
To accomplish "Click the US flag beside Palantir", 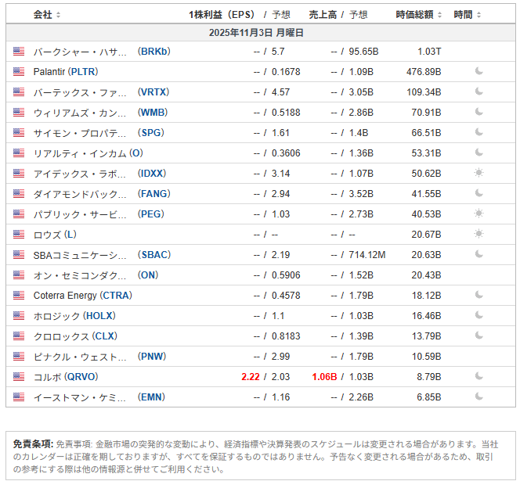I will (19, 72).
